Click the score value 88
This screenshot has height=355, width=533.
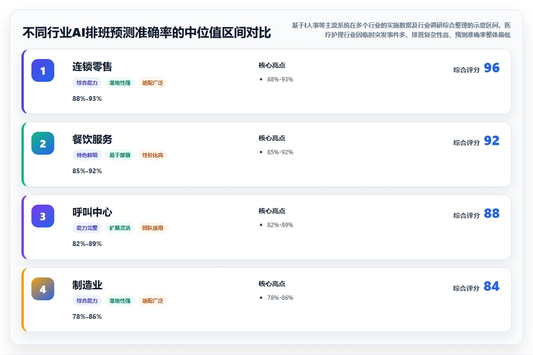(x=492, y=213)
